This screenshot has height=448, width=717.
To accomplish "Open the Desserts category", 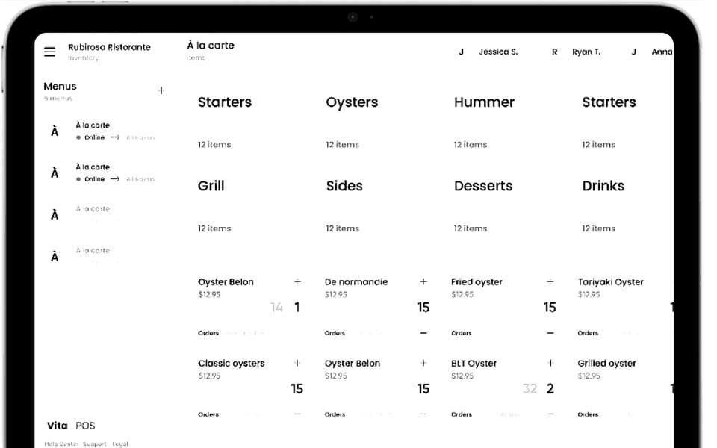I will (483, 186).
